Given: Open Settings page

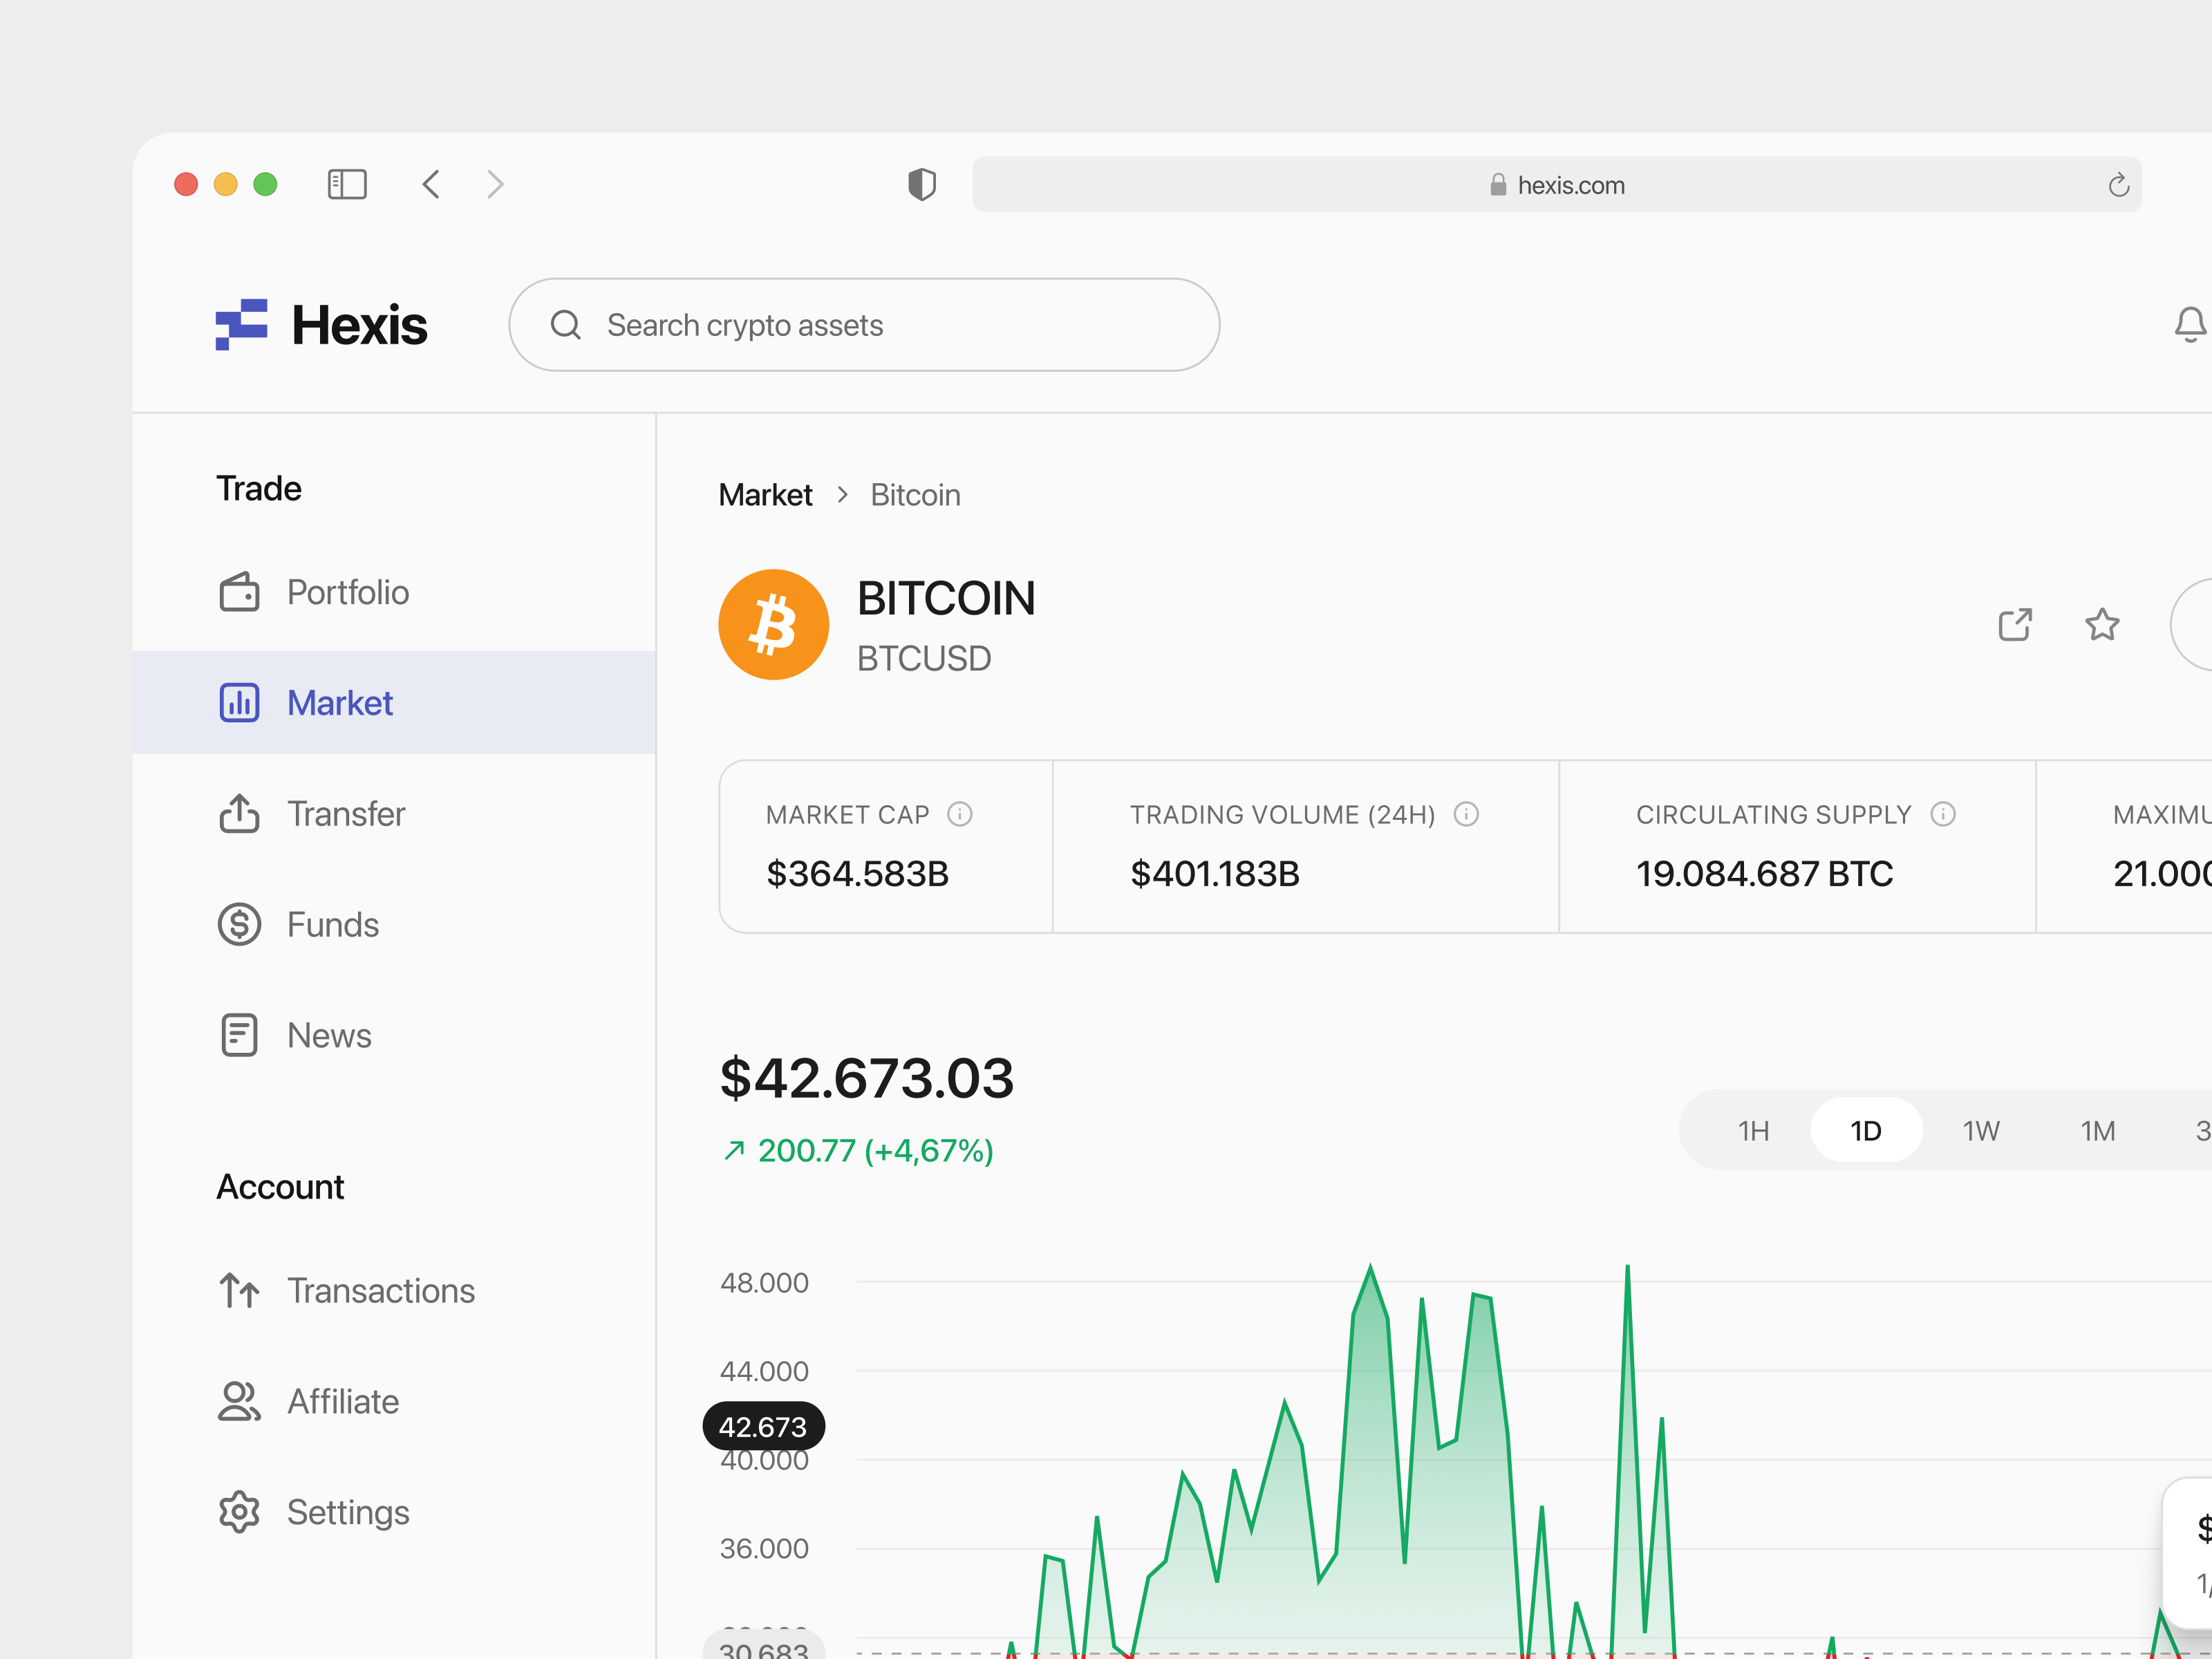Looking at the screenshot, I should pyautogui.click(x=394, y=1512).
